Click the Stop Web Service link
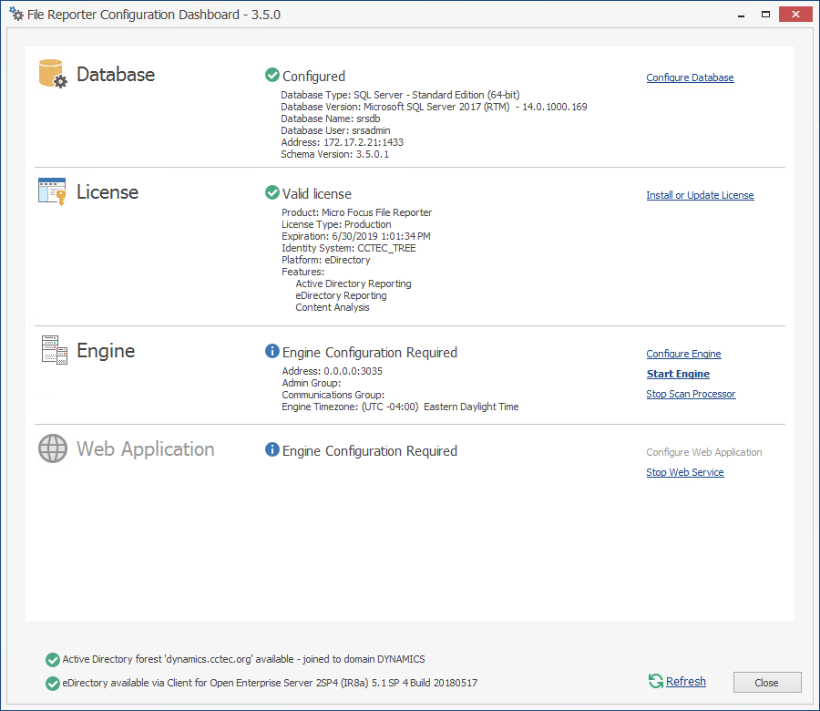 (685, 472)
